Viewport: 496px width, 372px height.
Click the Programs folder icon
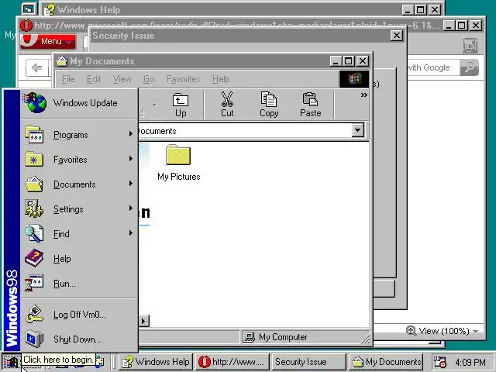coord(34,134)
